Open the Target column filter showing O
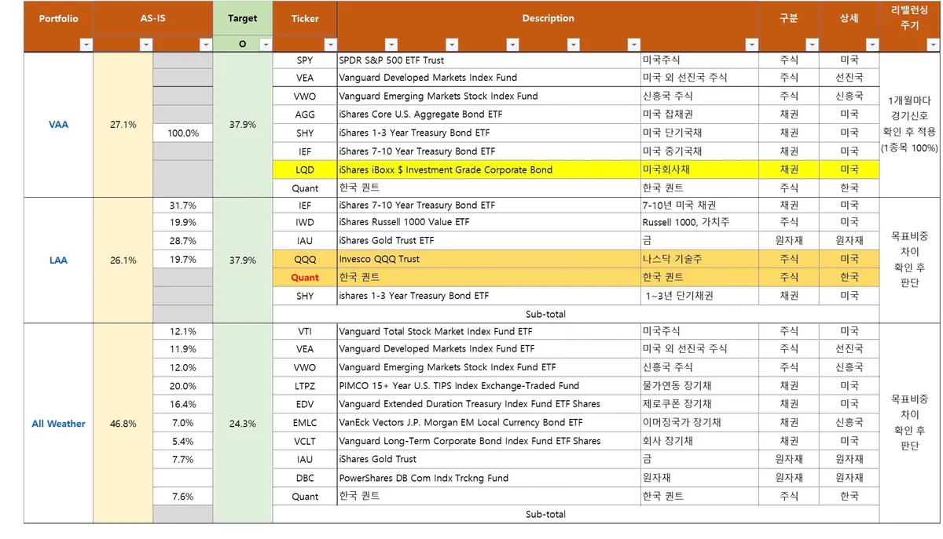 coord(265,45)
